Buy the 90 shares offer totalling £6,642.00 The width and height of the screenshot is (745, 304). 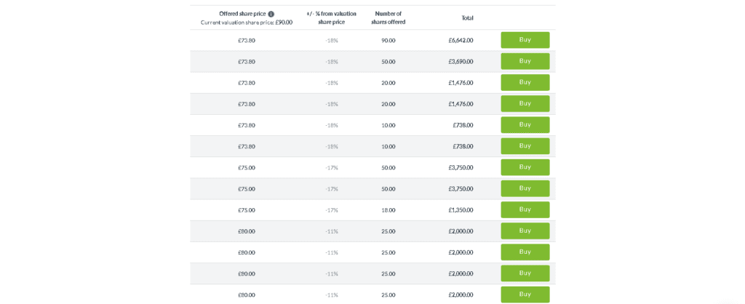[525, 40]
